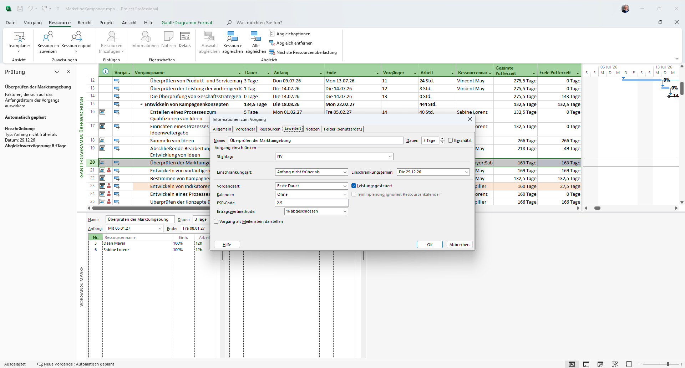Screen dimensions: 685x368
Task: Collapse the Entwickeln von Kampagnenkonzepten summary task
Action: click(141, 104)
